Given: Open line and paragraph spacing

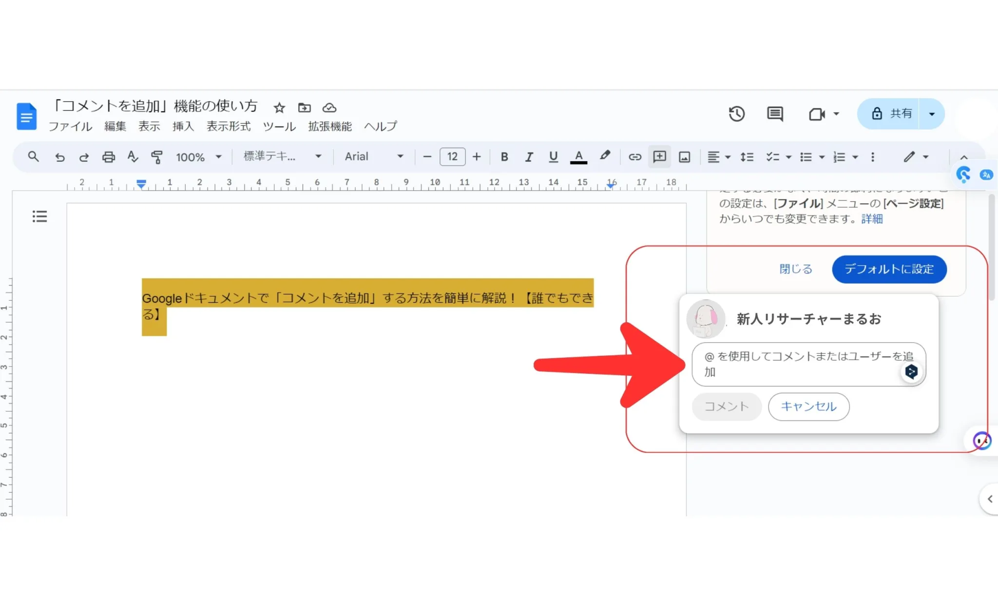Looking at the screenshot, I should pyautogui.click(x=747, y=157).
